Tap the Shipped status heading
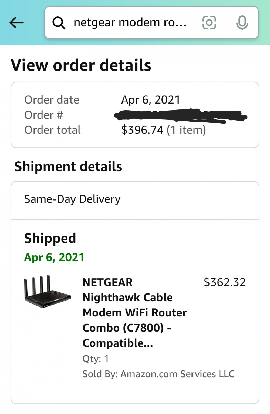 coord(50,238)
